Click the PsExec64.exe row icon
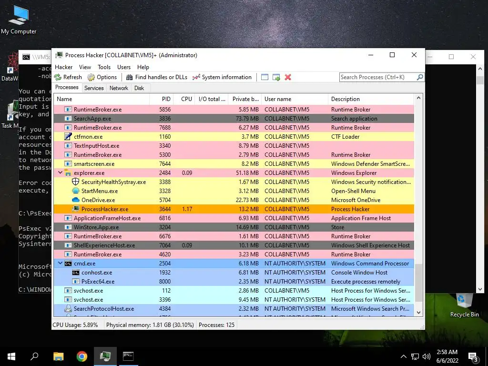Screen dimensions: 488x366 point(76,281)
